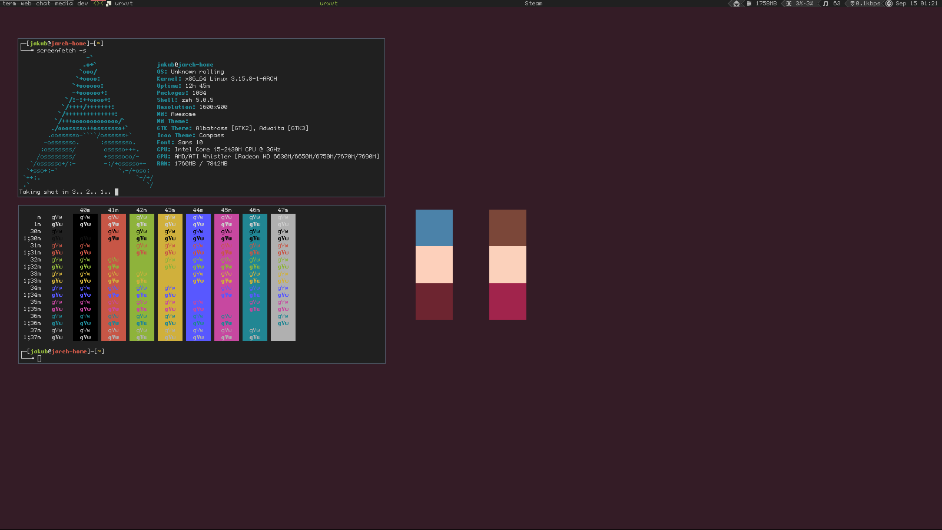Image resolution: width=942 pixels, height=530 pixels.
Task: Click the GPU AMD/ATI Whistler line
Action: [x=268, y=157]
